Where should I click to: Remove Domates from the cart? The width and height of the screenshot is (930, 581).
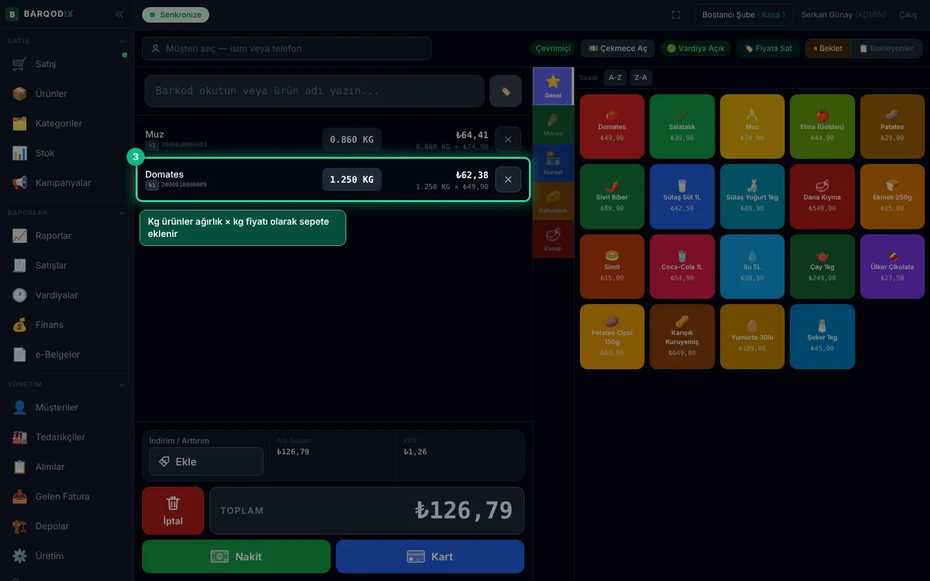508,179
